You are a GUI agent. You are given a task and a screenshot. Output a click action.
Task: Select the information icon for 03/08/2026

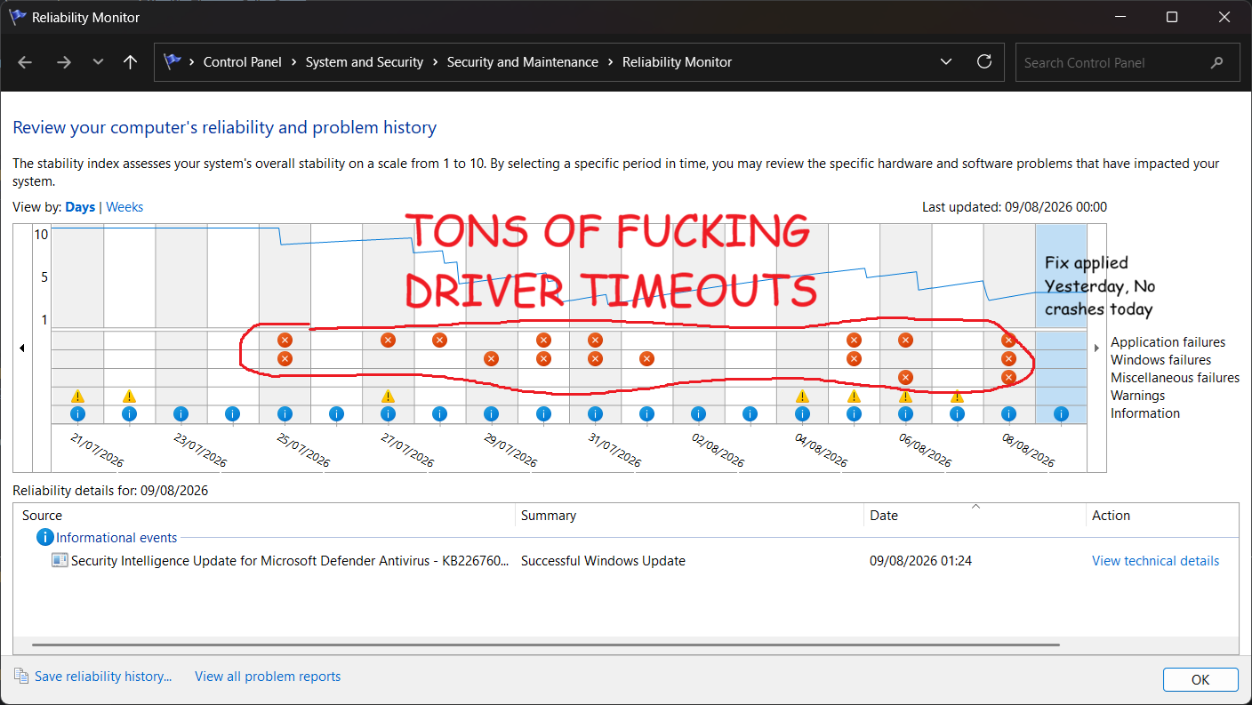[750, 413]
